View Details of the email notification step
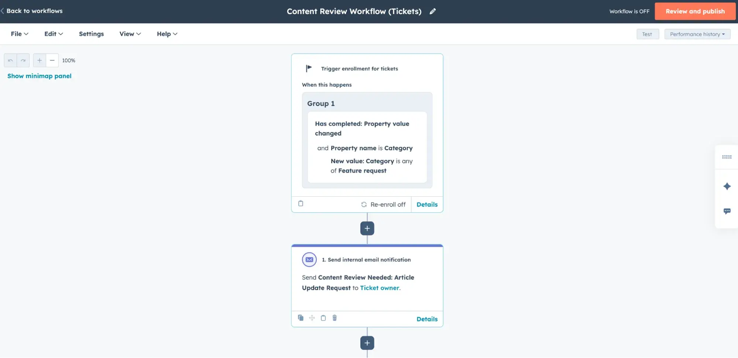The image size is (738, 358). click(427, 319)
